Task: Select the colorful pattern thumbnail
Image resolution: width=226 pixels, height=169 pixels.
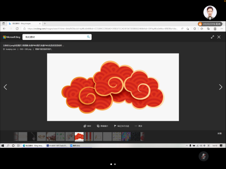Action: click(x=126, y=137)
